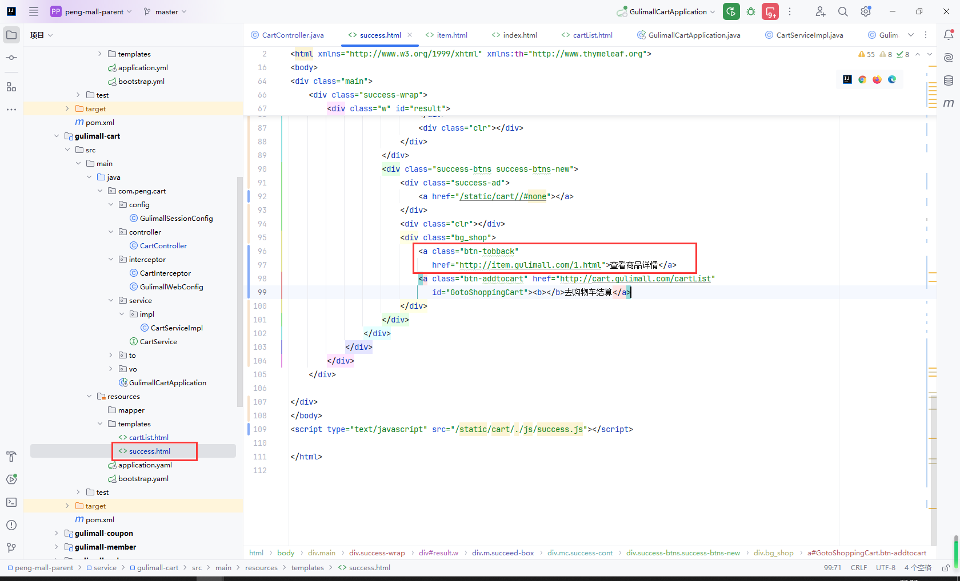Open the Git tool window
This screenshot has width=960, height=581.
pyautogui.click(x=11, y=548)
